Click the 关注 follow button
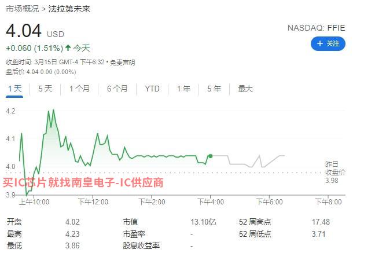 [328, 43]
